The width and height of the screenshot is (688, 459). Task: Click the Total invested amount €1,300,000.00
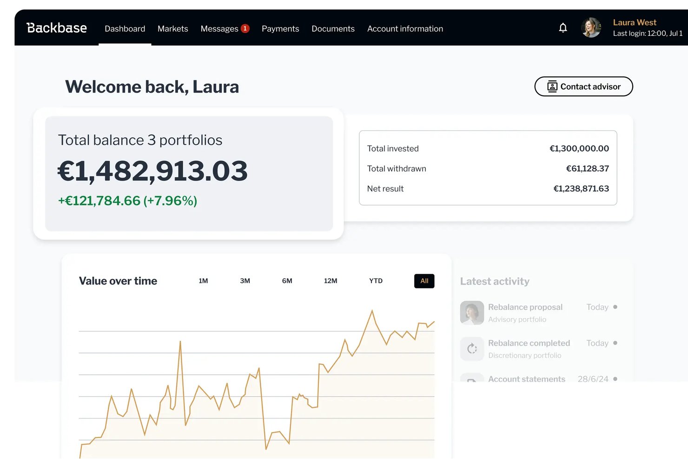point(579,148)
